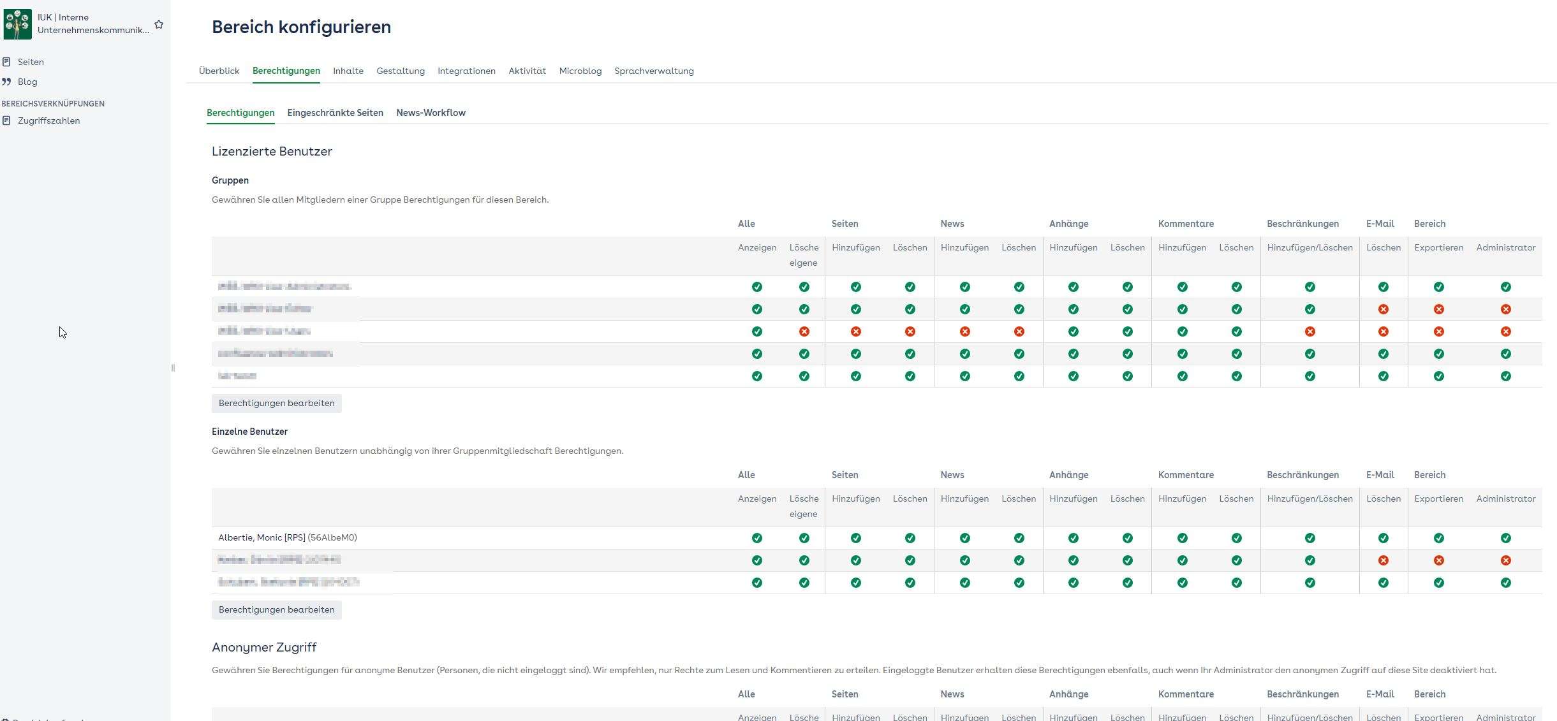Click the user name Albertie, Monic [RPS]

pos(262,537)
